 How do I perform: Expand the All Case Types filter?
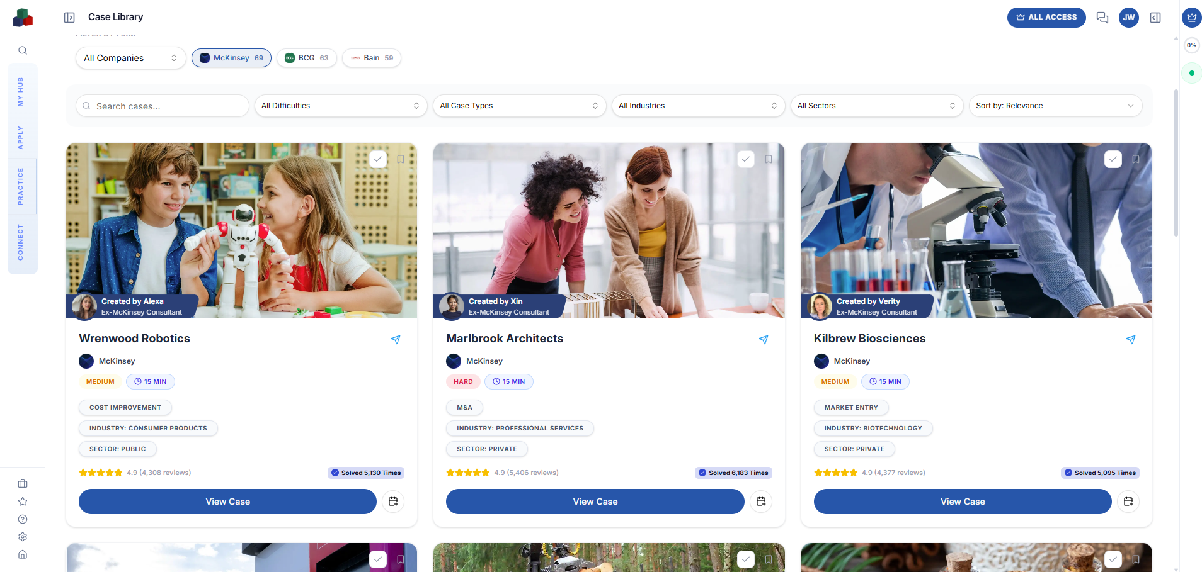[x=519, y=106]
